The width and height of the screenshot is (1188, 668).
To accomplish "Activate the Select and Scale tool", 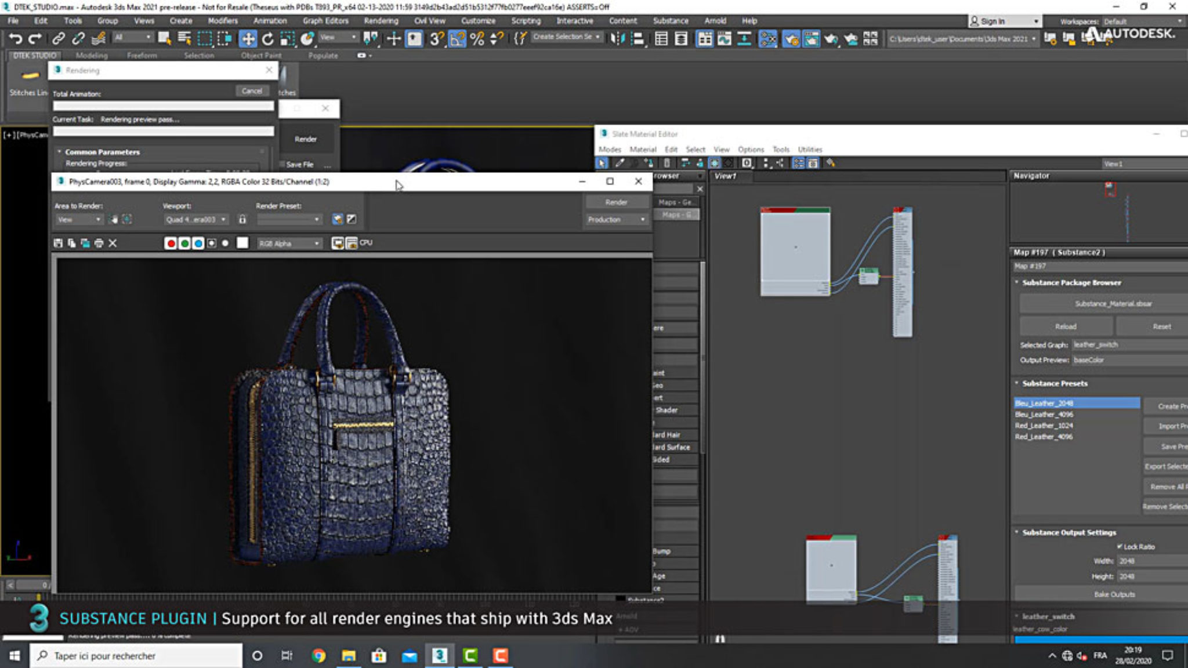I will (x=287, y=39).
